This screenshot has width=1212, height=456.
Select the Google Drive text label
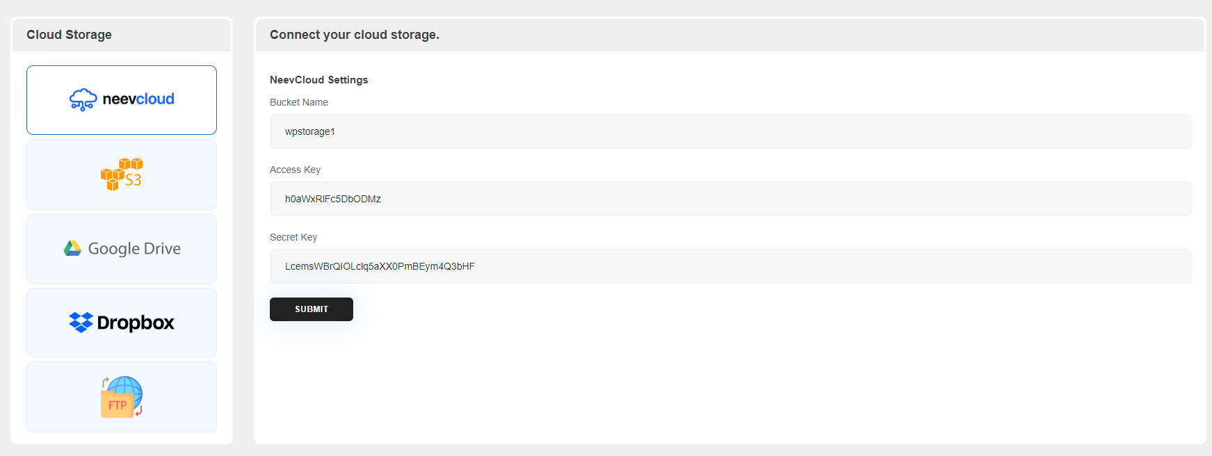tap(134, 249)
